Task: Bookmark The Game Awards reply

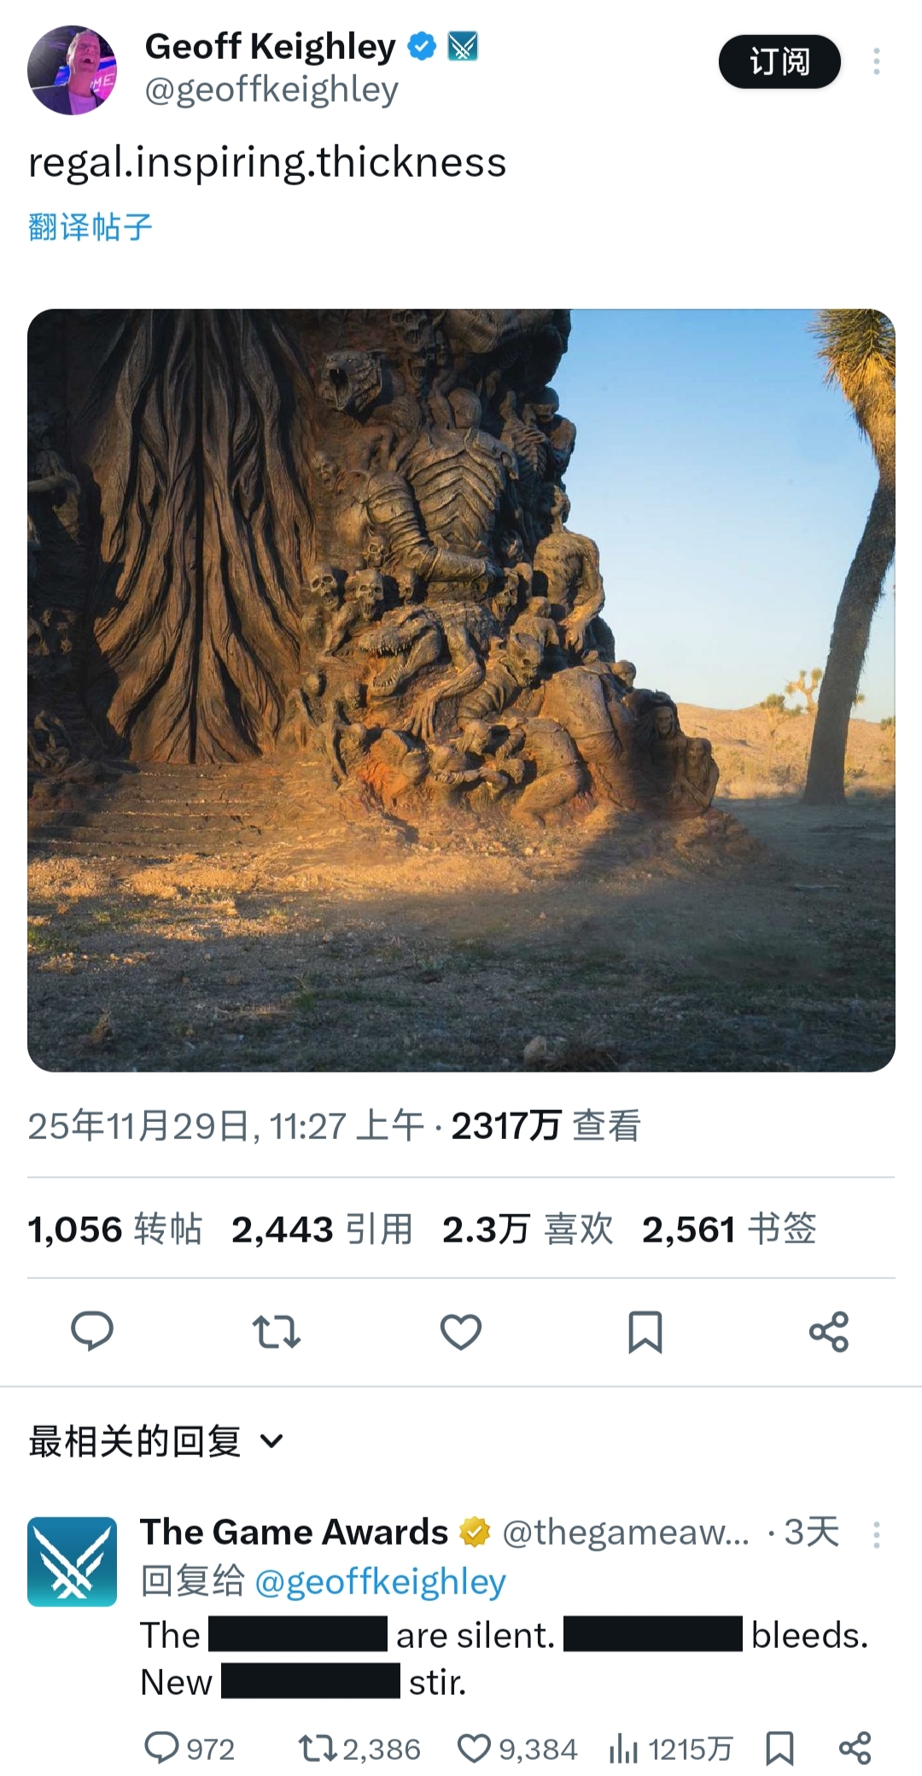Action: point(779,1748)
